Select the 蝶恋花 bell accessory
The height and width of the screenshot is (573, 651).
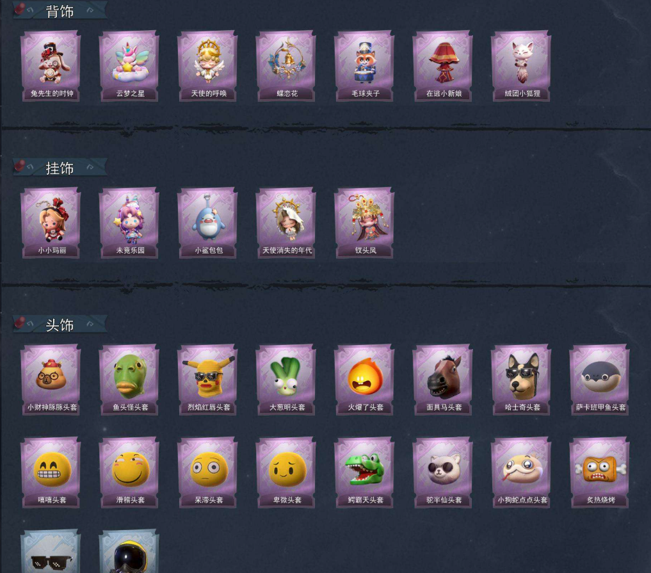tap(287, 65)
